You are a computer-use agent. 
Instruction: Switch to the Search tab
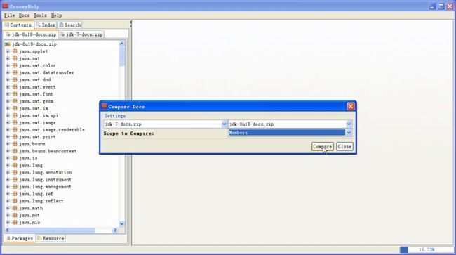coord(69,25)
